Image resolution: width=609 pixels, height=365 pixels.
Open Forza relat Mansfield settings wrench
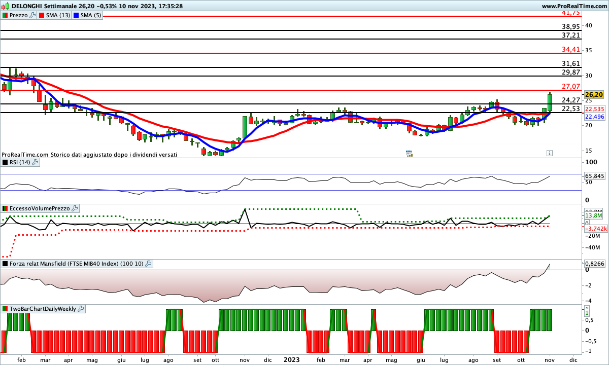(x=149, y=264)
